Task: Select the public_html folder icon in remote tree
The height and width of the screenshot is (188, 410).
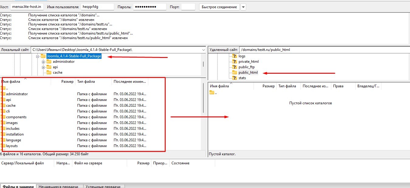Action: pos(234,72)
